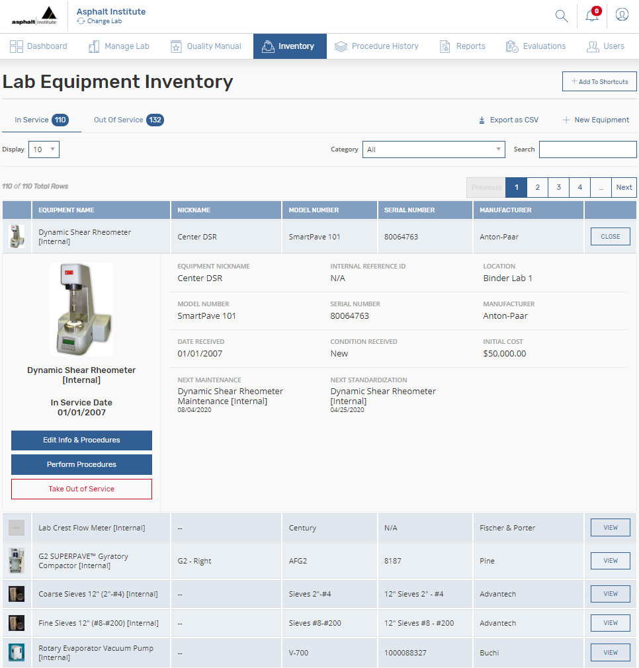Open the Category filter dropdown

433,149
